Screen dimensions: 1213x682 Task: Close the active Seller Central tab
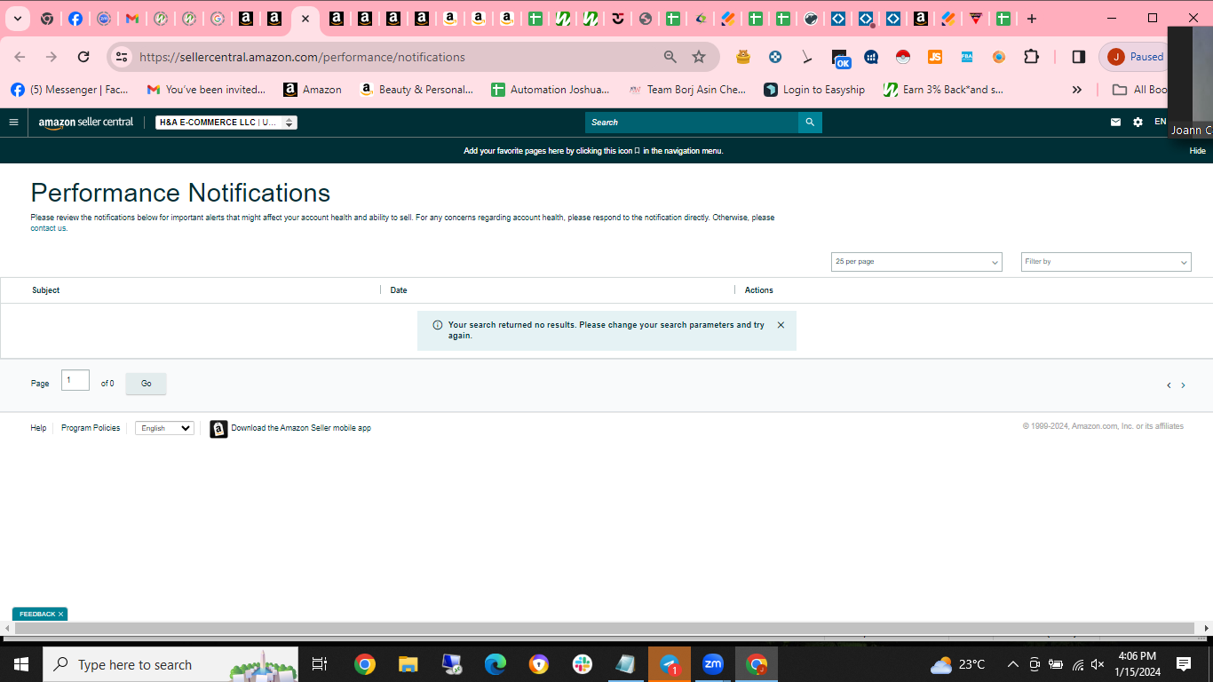[x=305, y=19]
